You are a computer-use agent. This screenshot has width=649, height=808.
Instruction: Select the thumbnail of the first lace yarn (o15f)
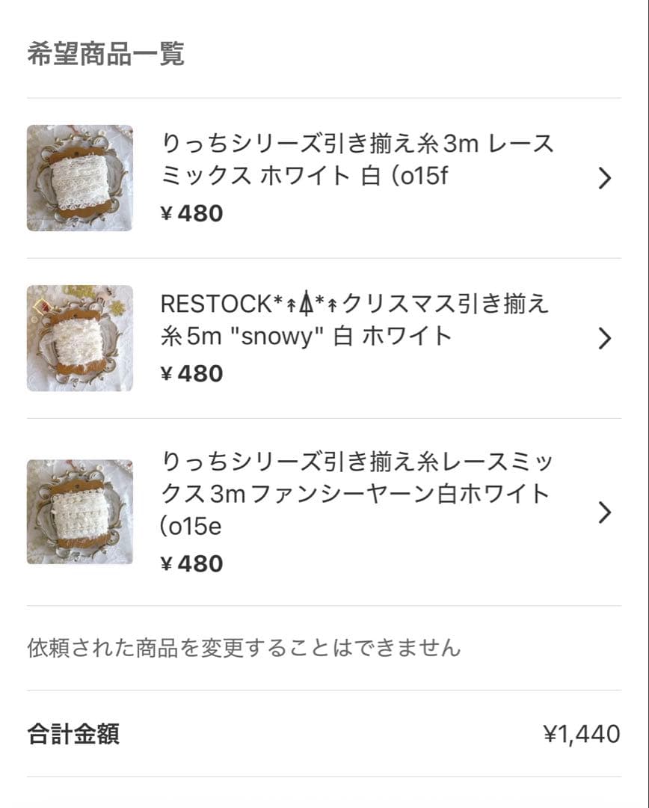(80, 178)
